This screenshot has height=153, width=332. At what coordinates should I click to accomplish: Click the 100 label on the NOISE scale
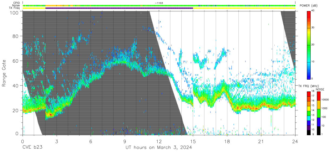pos(323,117)
